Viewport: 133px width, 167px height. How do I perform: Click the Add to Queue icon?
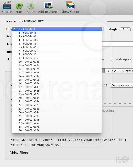[x=48, y=5]
